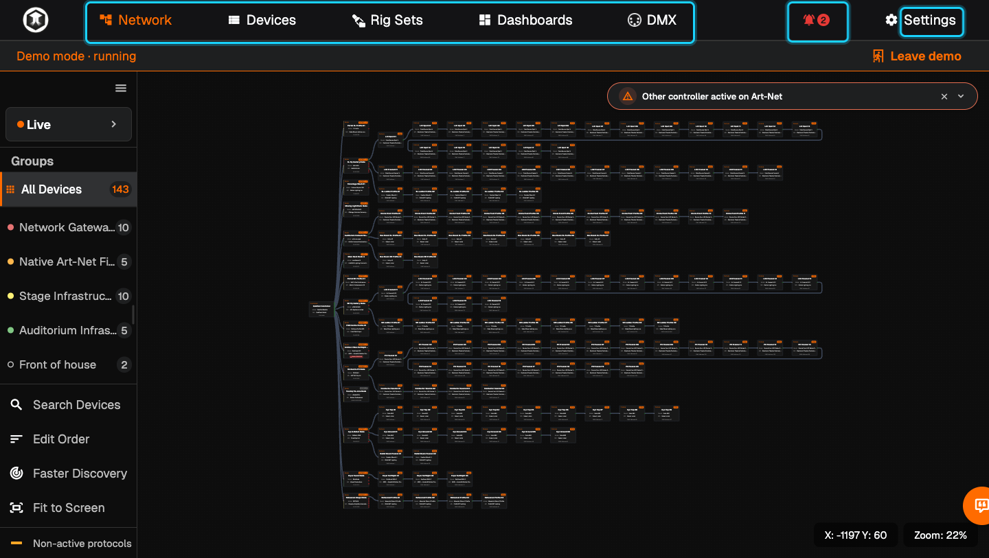Click the Edit Order icon
This screenshot has width=989, height=558.
point(16,439)
